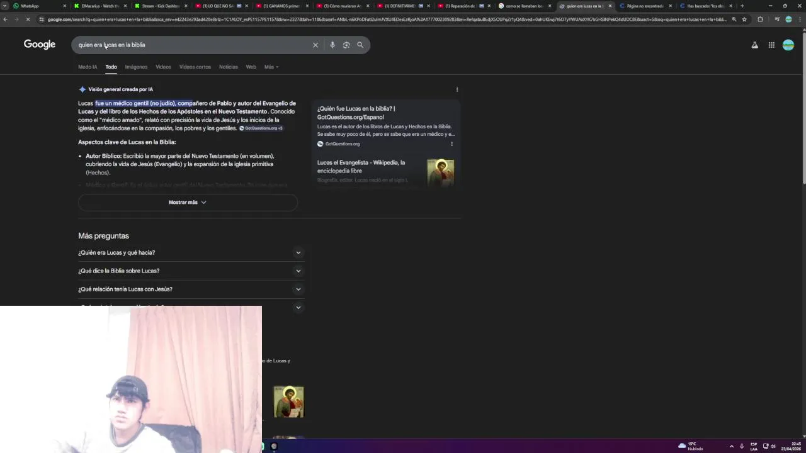Open Search Labs flask icon

click(x=754, y=45)
